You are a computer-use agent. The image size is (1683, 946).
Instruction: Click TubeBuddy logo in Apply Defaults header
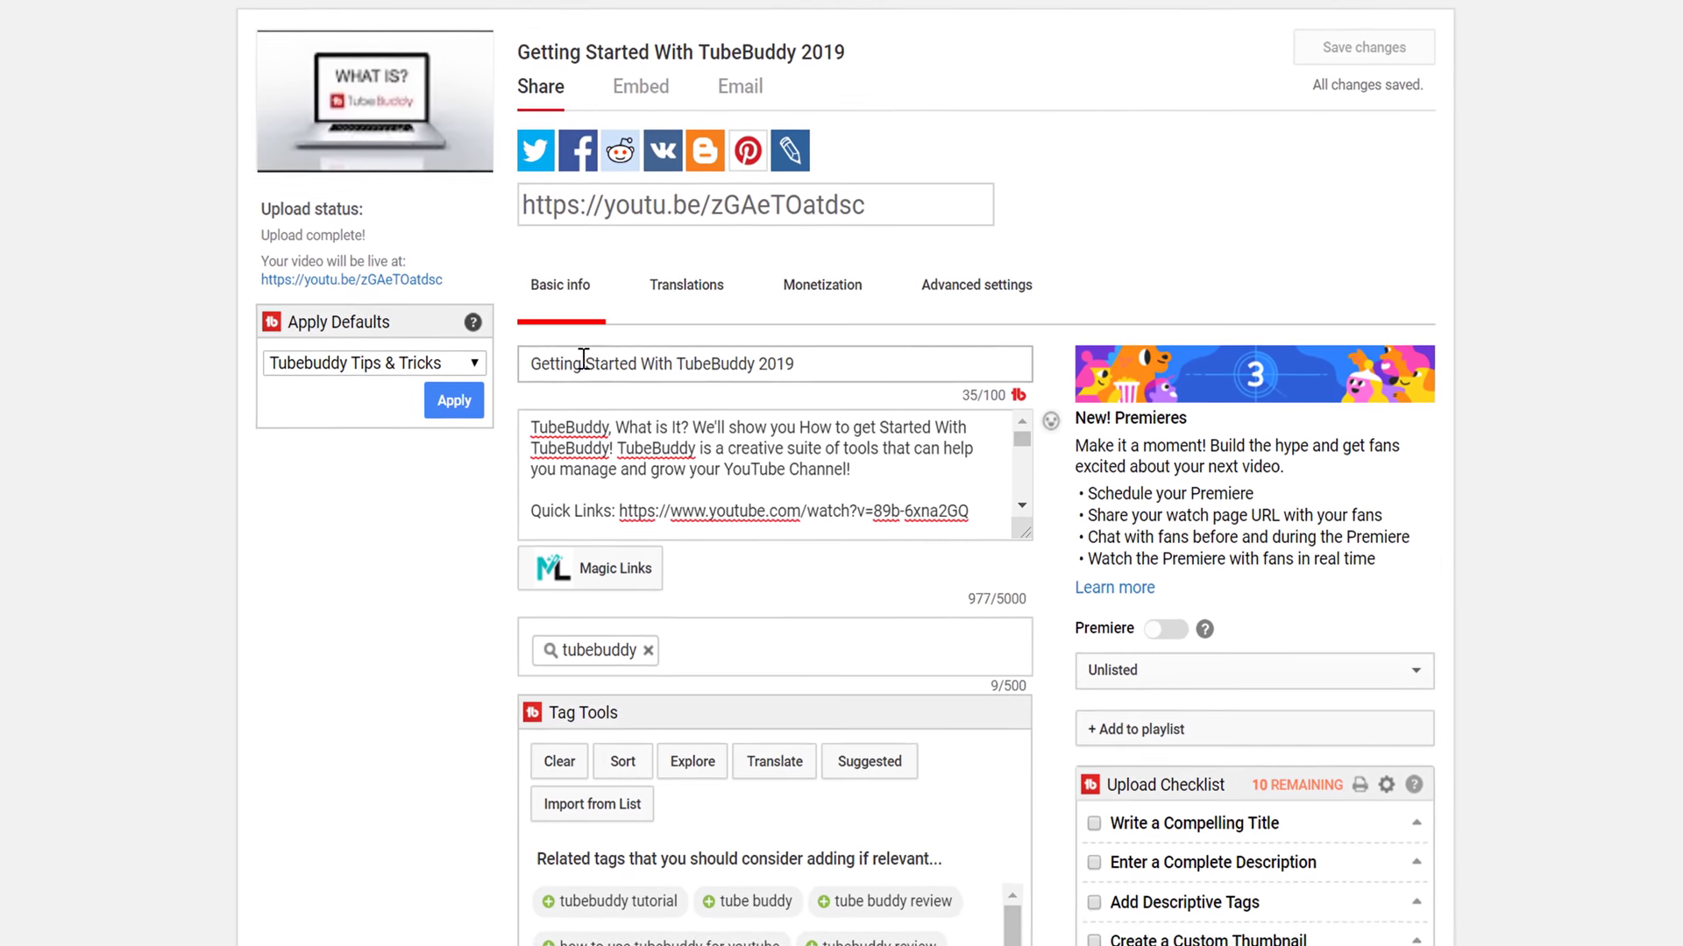pyautogui.click(x=272, y=321)
